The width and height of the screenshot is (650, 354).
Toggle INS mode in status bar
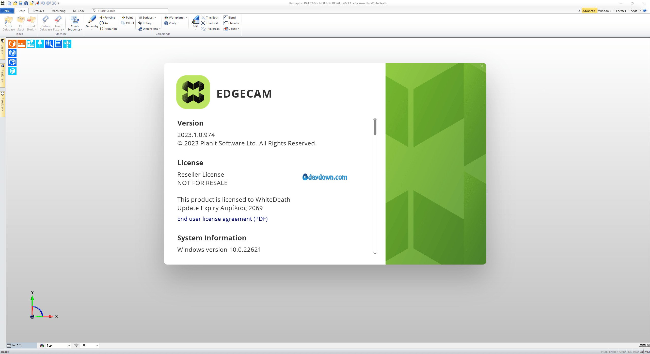(x=629, y=352)
